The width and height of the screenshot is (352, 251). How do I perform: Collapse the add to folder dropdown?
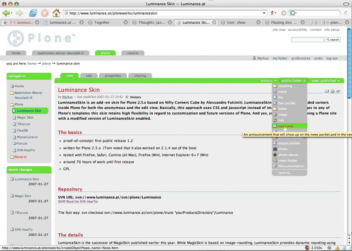293,81
